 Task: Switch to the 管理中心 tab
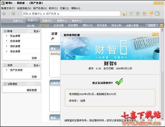tap(62, 21)
